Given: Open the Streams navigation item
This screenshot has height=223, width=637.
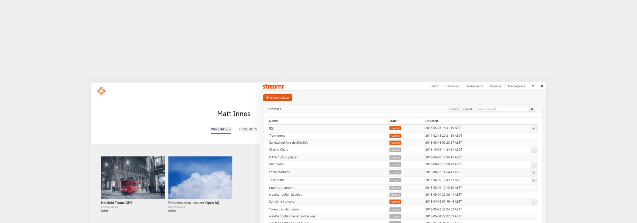Looking at the screenshot, I should pyautogui.click(x=495, y=86).
